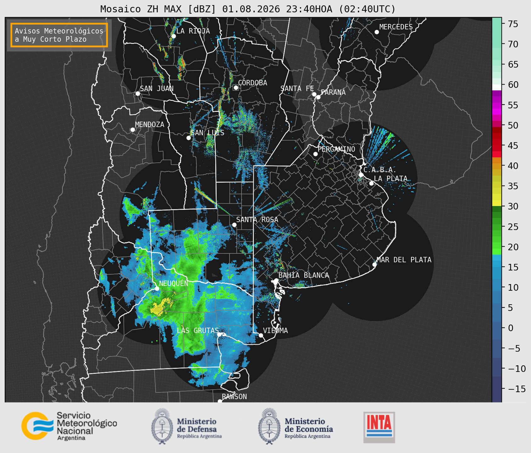This screenshot has width=531, height=453.
Task: Click the yellow 30 dBZ color band
Action: pos(497,204)
